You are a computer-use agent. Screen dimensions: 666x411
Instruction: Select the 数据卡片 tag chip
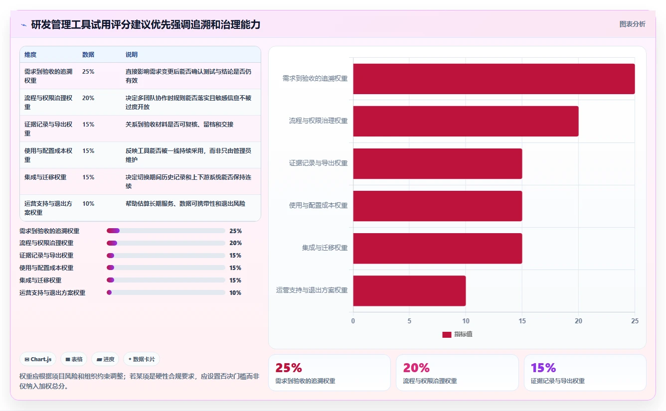click(x=142, y=359)
